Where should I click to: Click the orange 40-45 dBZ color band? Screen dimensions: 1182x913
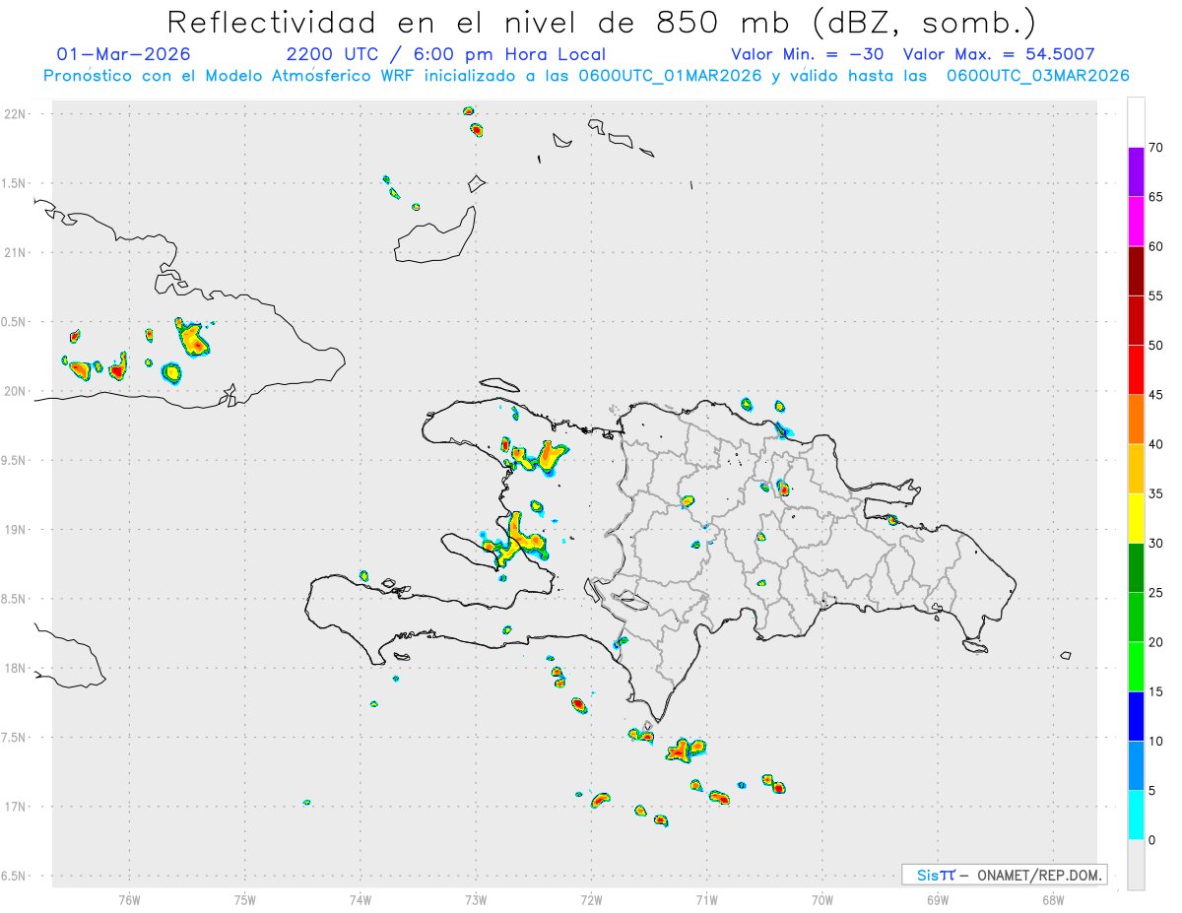[1136, 420]
